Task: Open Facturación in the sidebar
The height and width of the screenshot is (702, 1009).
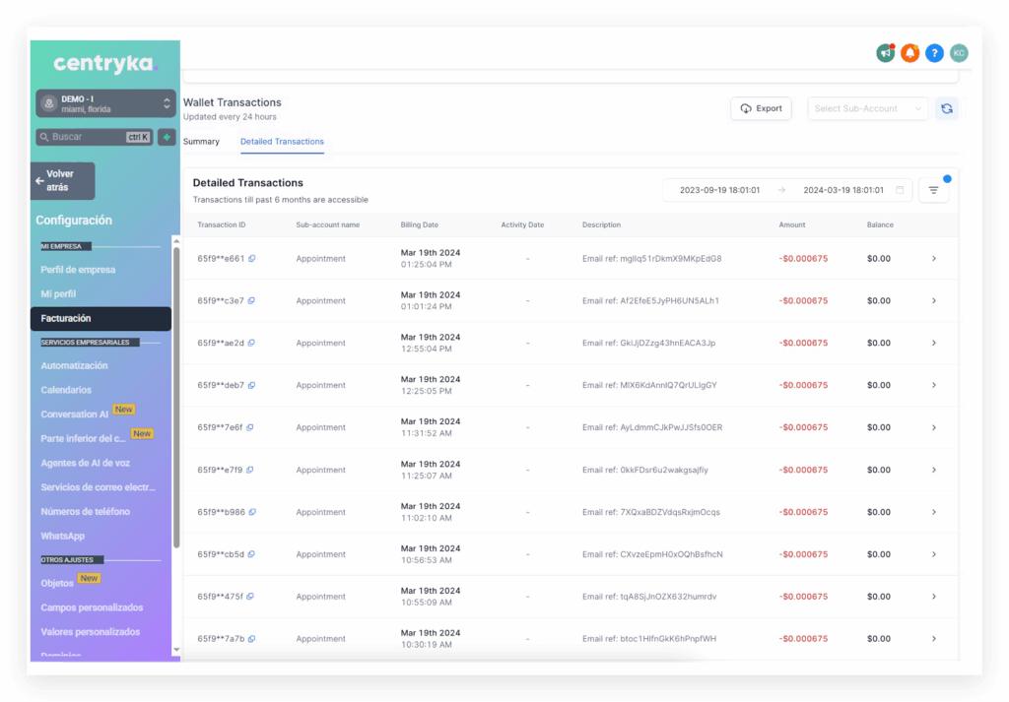Action: (101, 318)
